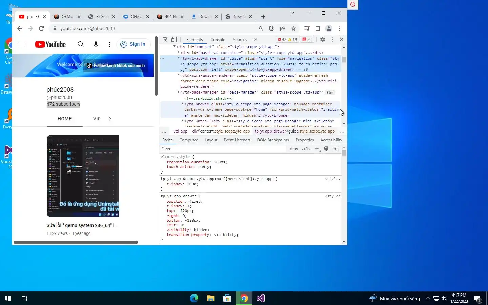The height and width of the screenshot is (305, 488).
Task: Go to the YouTube logo home
Action: tap(50, 44)
